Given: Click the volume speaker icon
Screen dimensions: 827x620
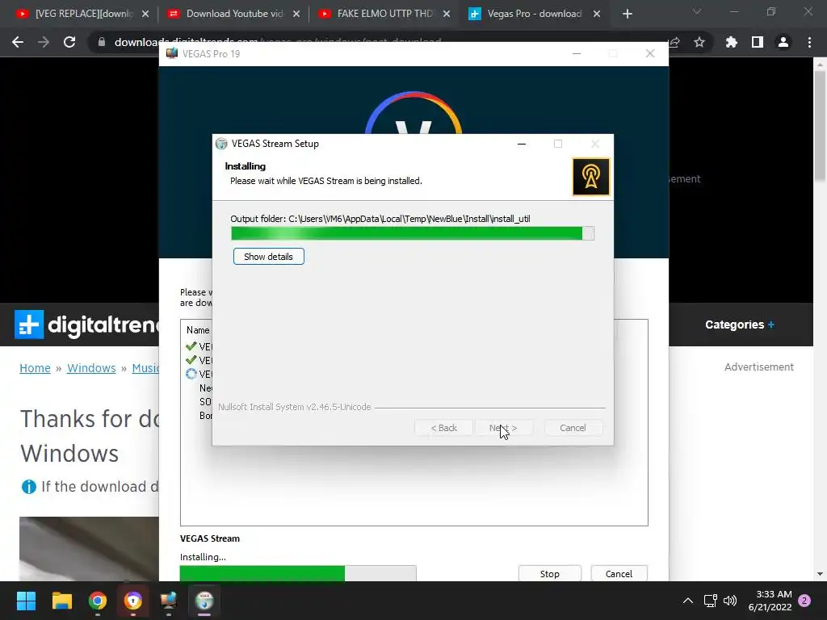Looking at the screenshot, I should tap(730, 601).
